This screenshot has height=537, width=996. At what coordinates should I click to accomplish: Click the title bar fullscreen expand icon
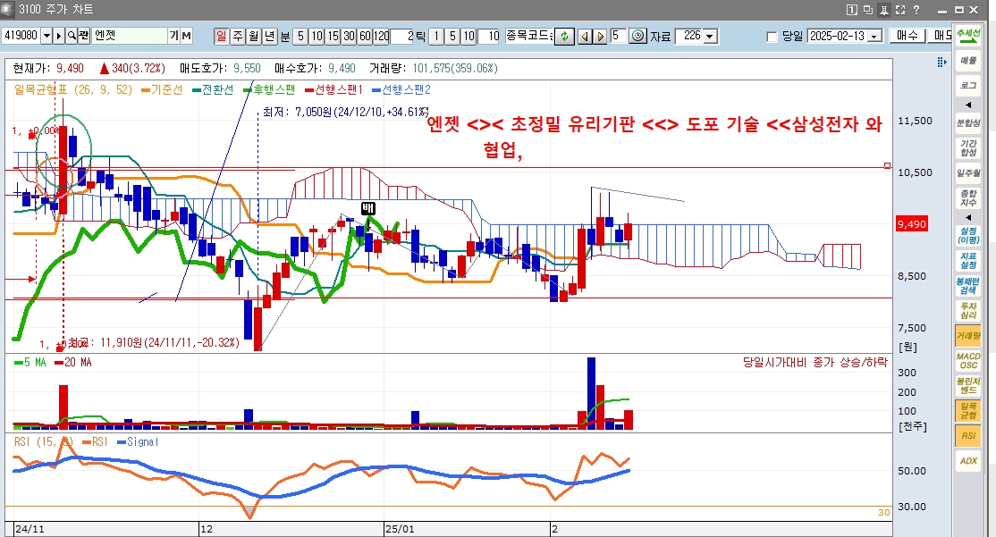[x=900, y=10]
